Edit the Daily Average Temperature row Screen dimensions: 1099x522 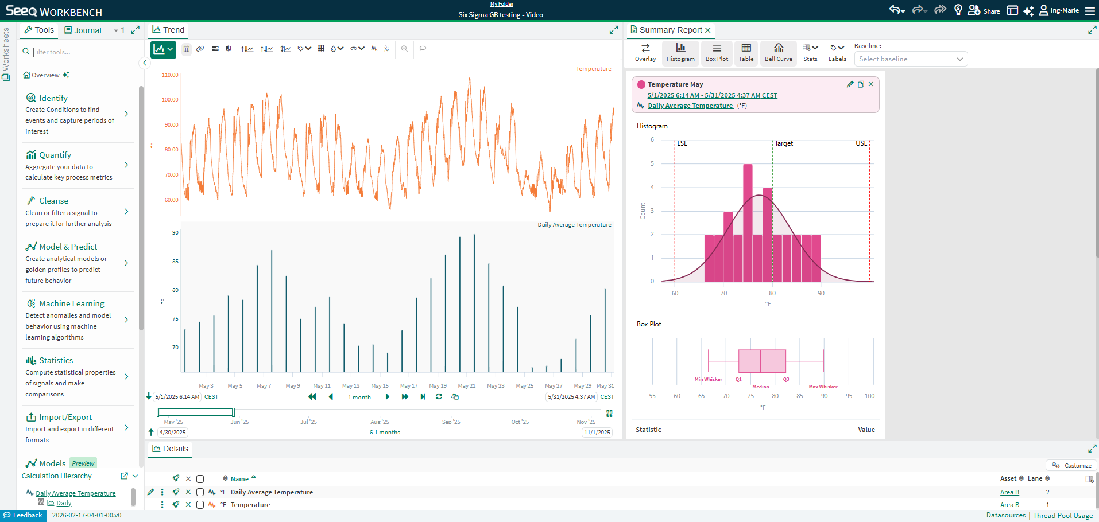(x=151, y=492)
